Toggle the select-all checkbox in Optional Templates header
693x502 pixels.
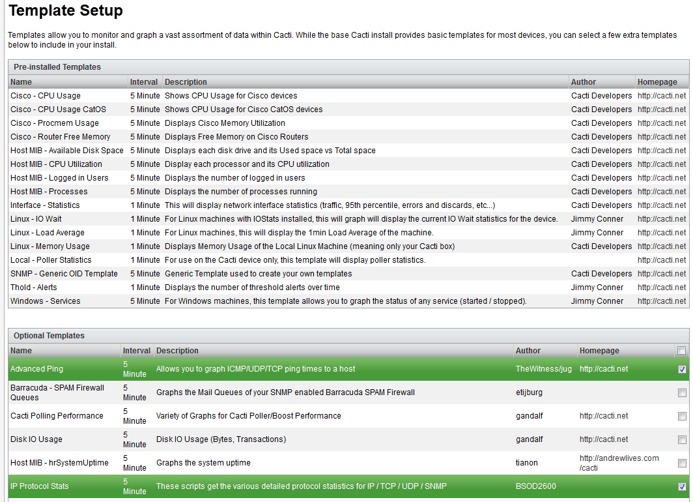[681, 351]
